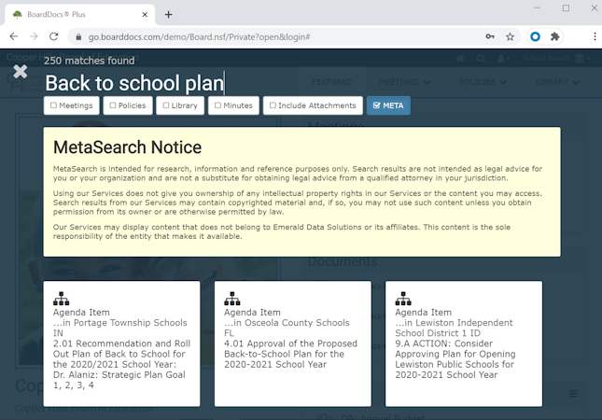Viewport: 602px width, 420px height.
Task: Enable Include Attachments option
Action: coord(313,105)
